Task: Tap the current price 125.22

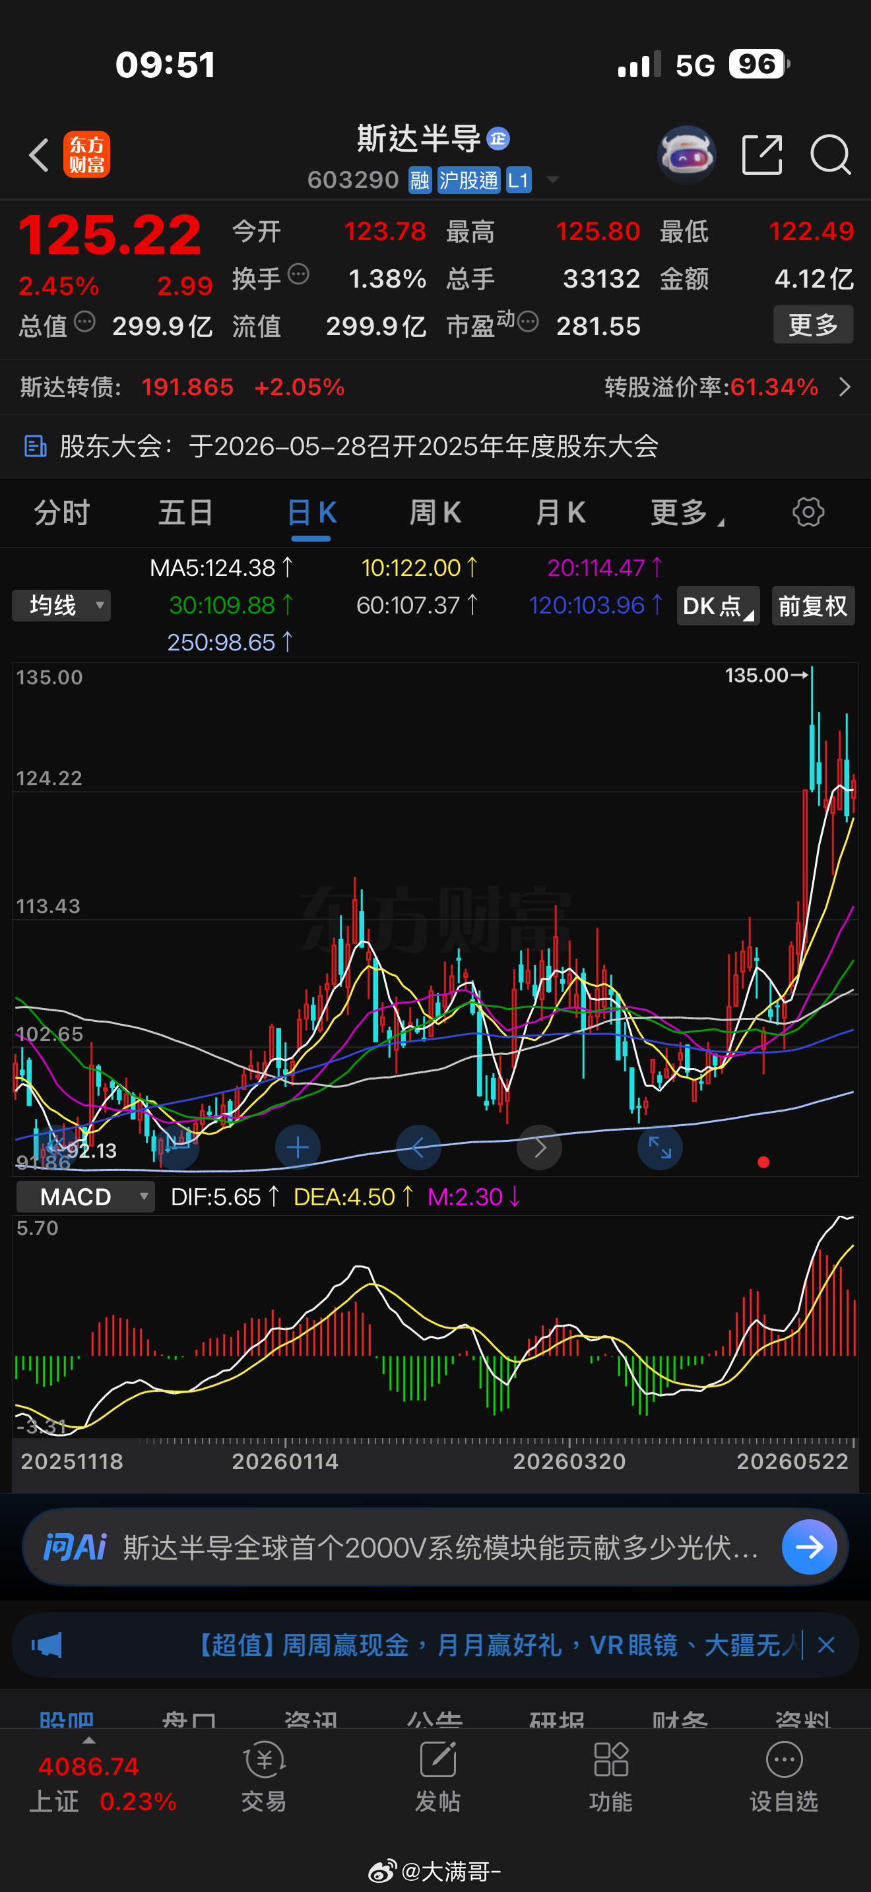Action: (110, 235)
